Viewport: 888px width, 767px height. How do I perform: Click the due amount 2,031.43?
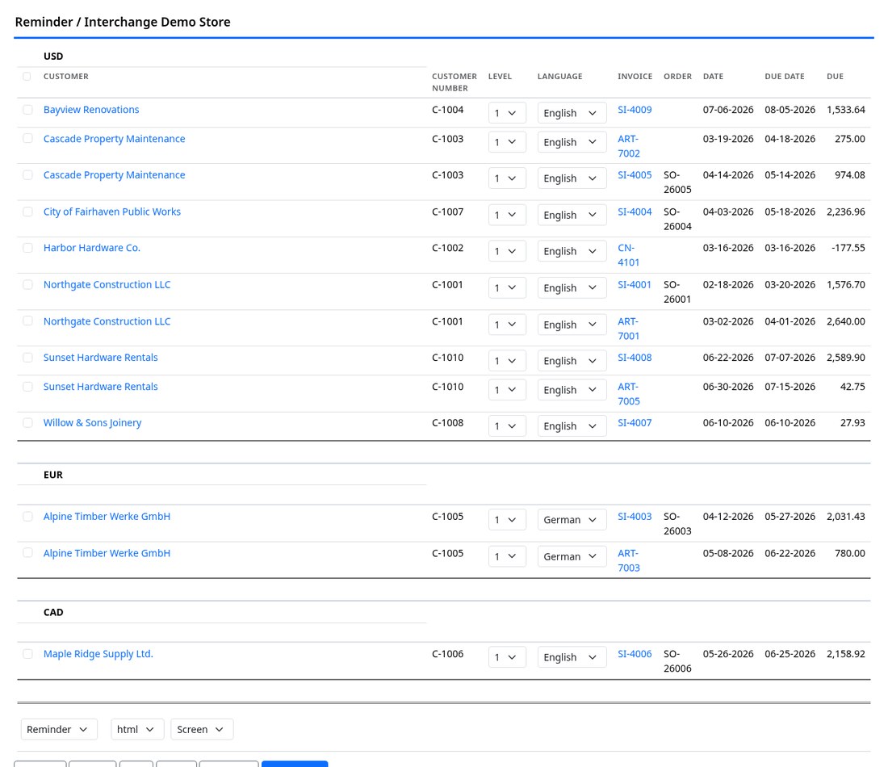pos(845,517)
